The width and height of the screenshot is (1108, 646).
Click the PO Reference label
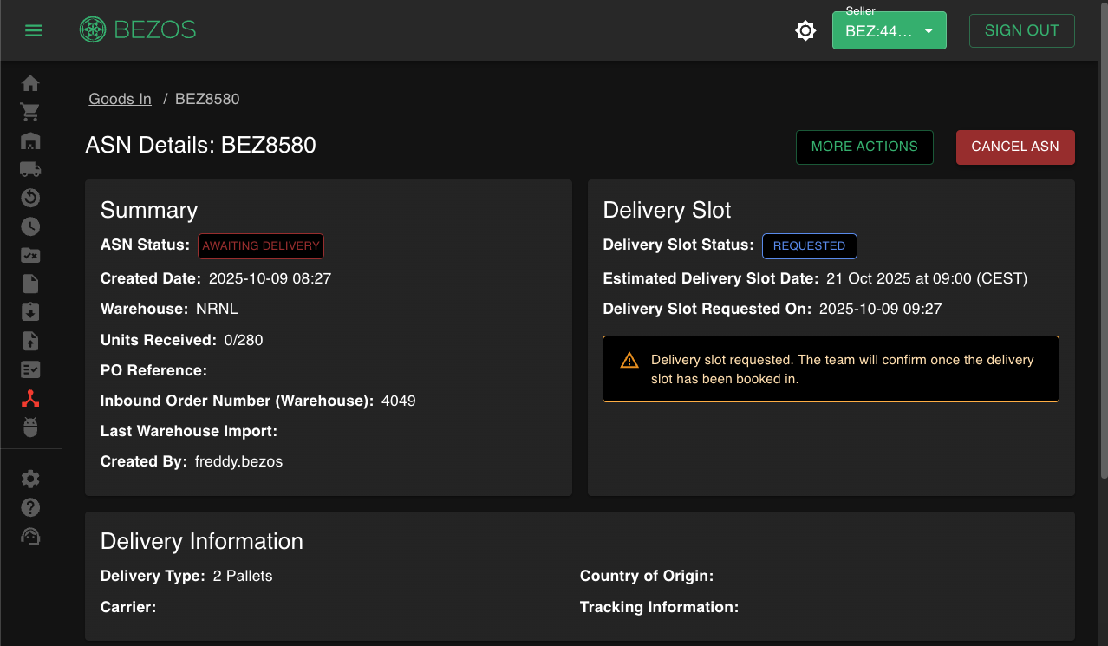click(x=153, y=370)
